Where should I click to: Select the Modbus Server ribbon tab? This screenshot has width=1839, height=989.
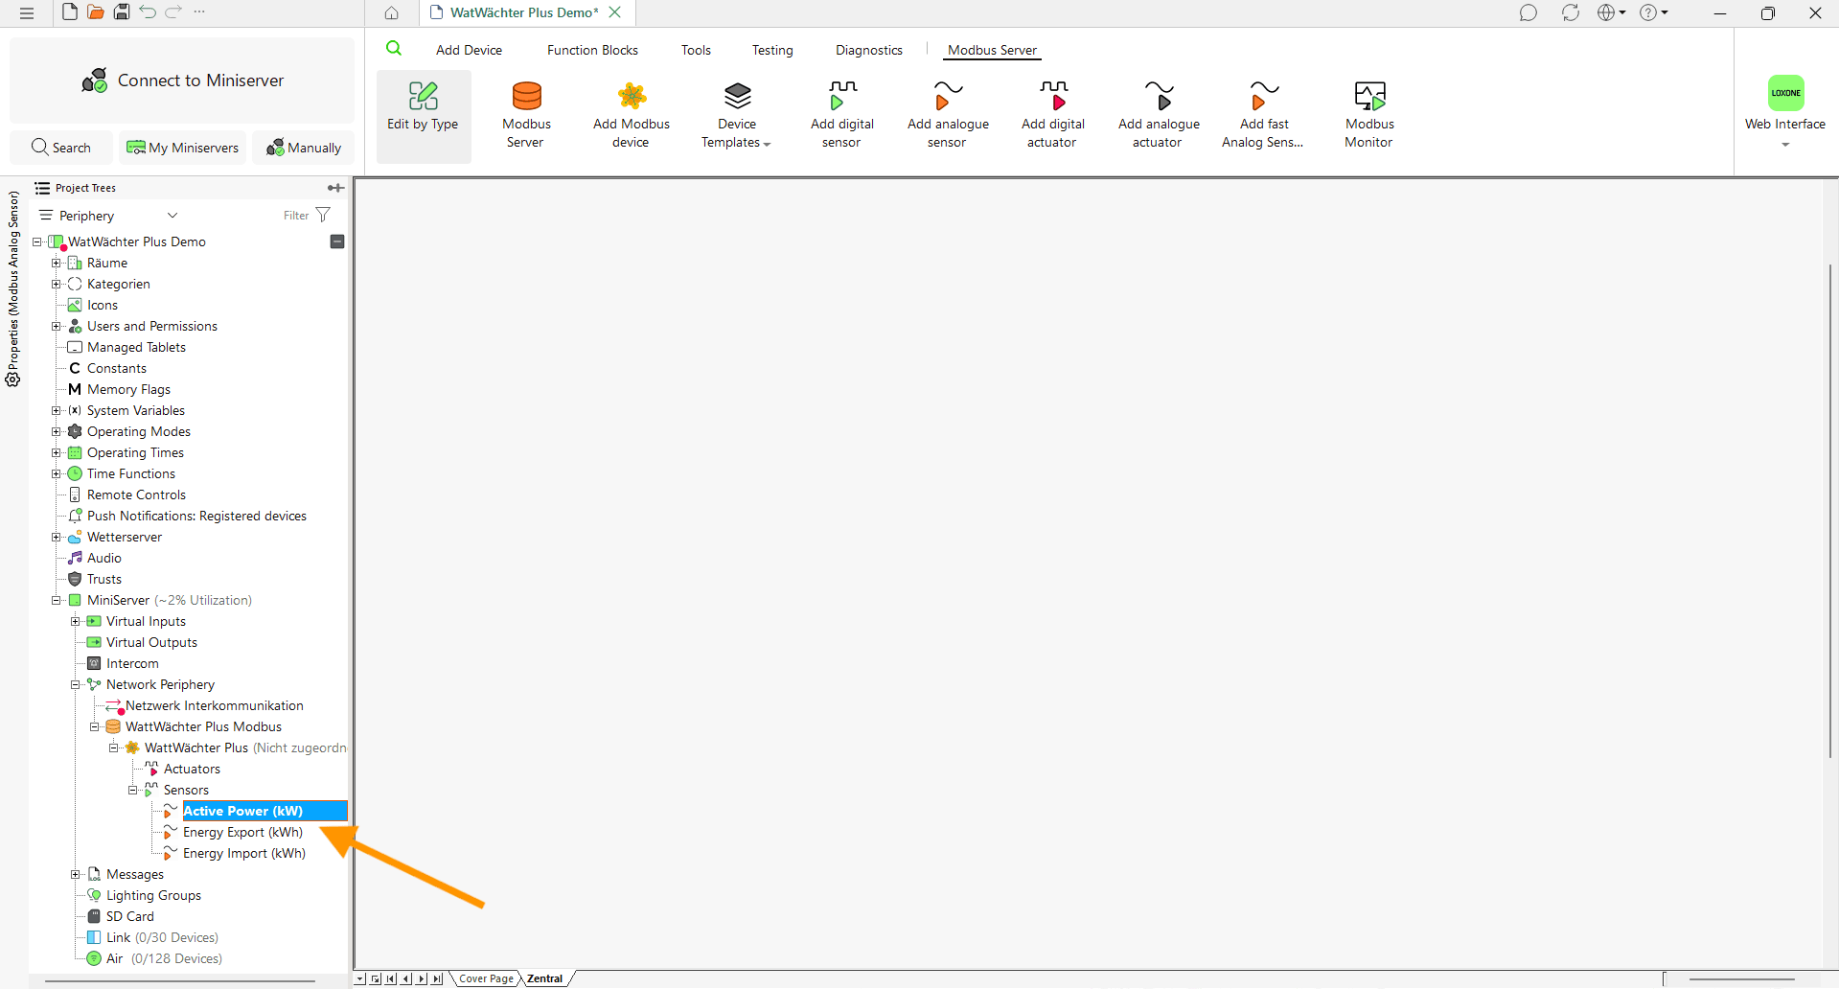click(992, 50)
